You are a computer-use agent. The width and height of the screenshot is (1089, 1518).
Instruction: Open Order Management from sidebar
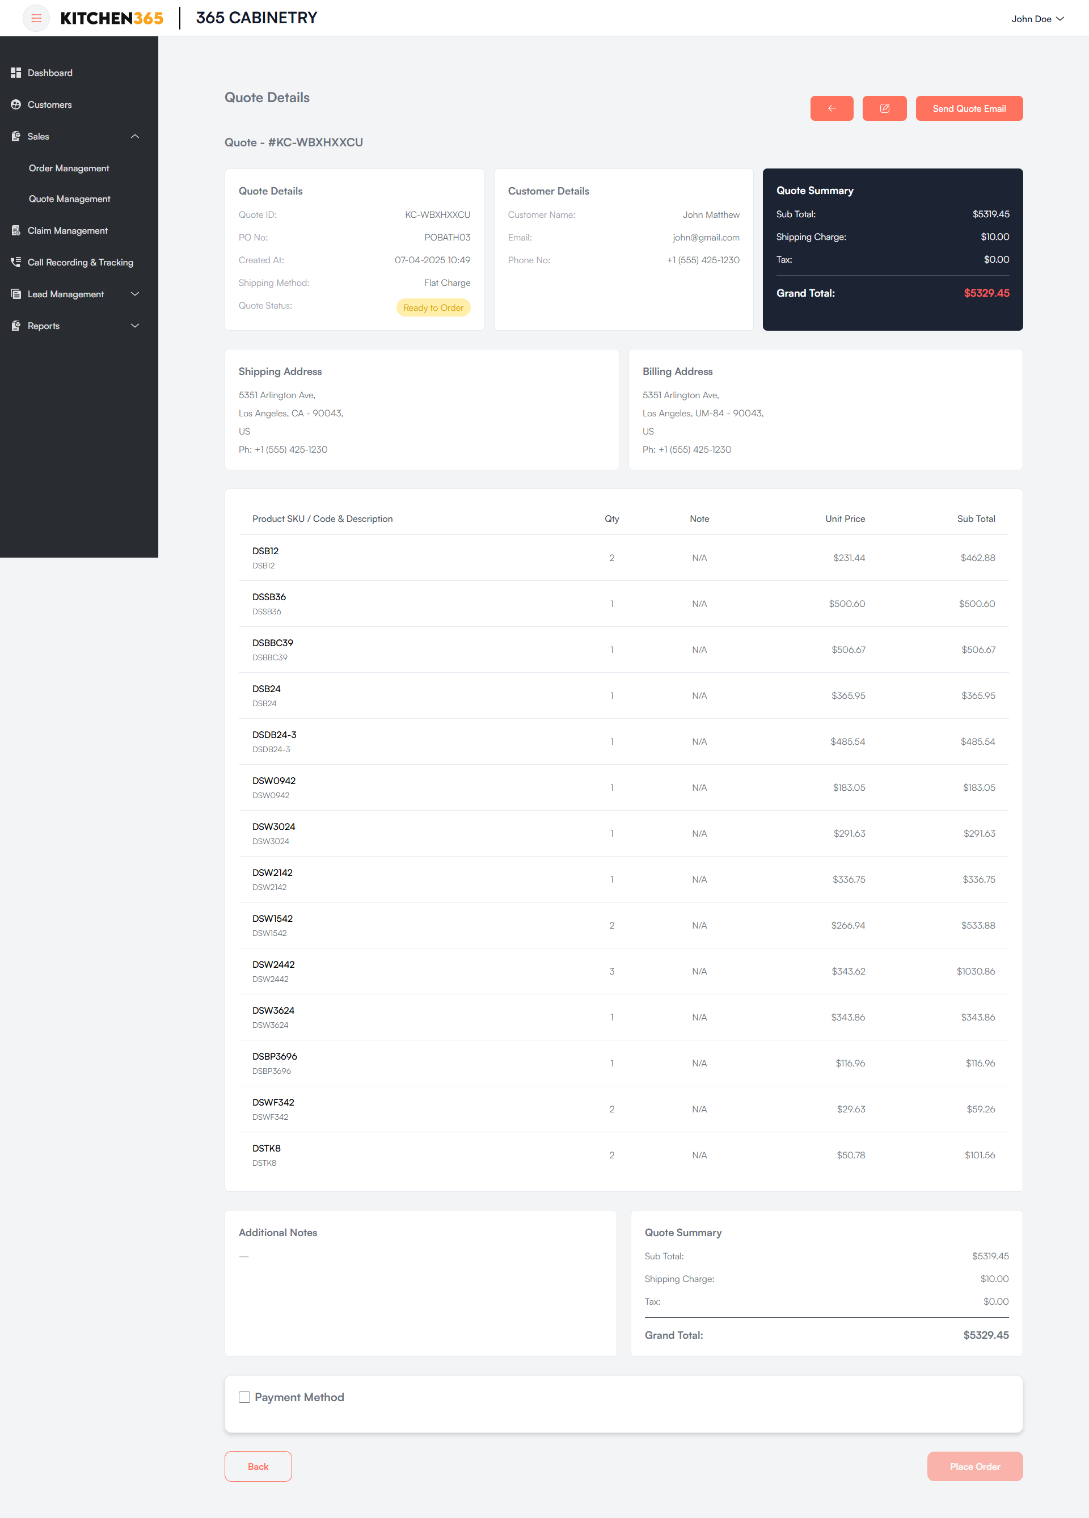pos(68,168)
